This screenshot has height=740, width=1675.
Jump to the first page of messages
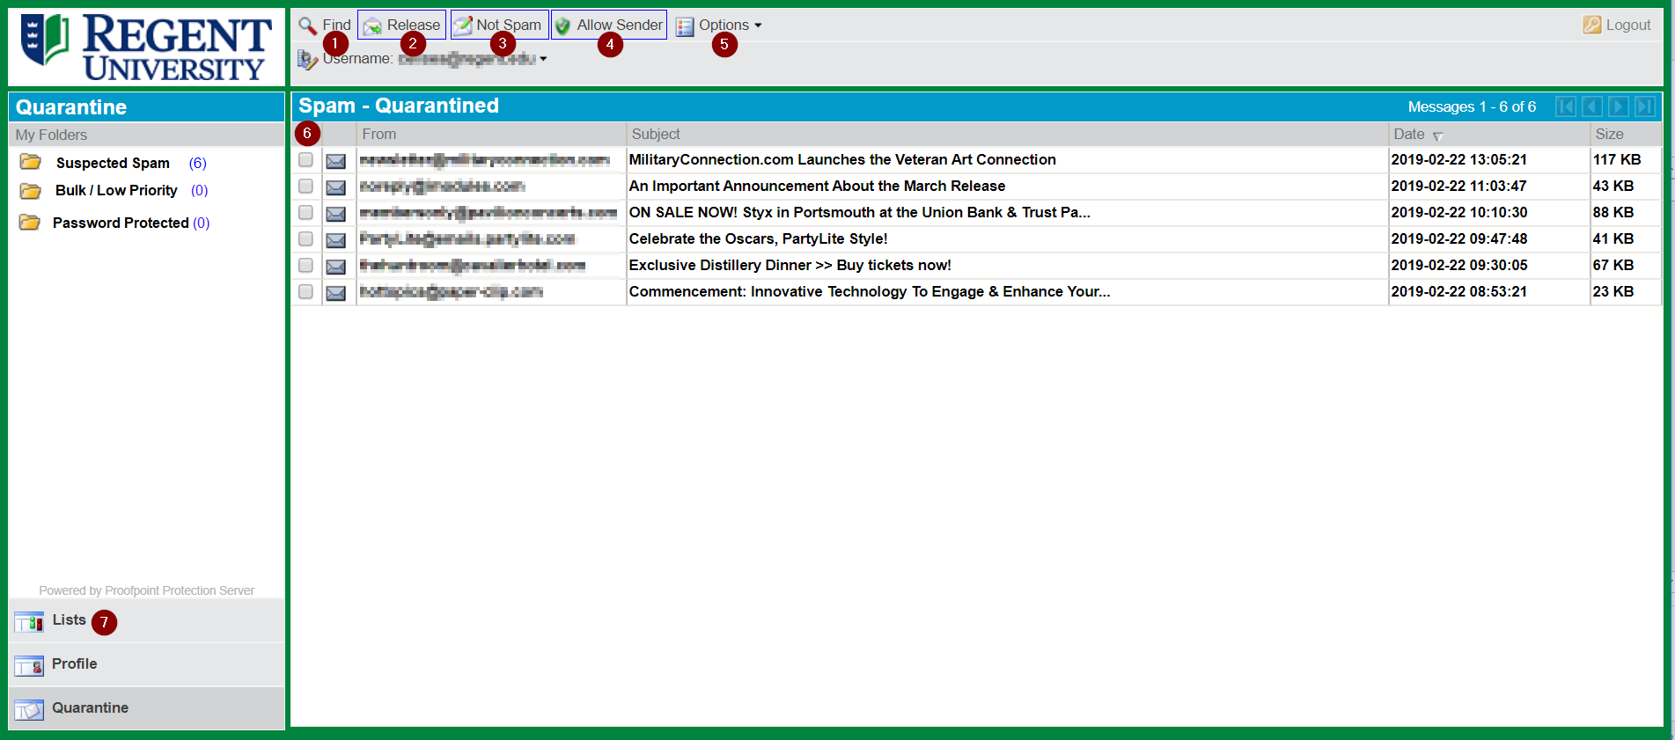(x=1566, y=106)
